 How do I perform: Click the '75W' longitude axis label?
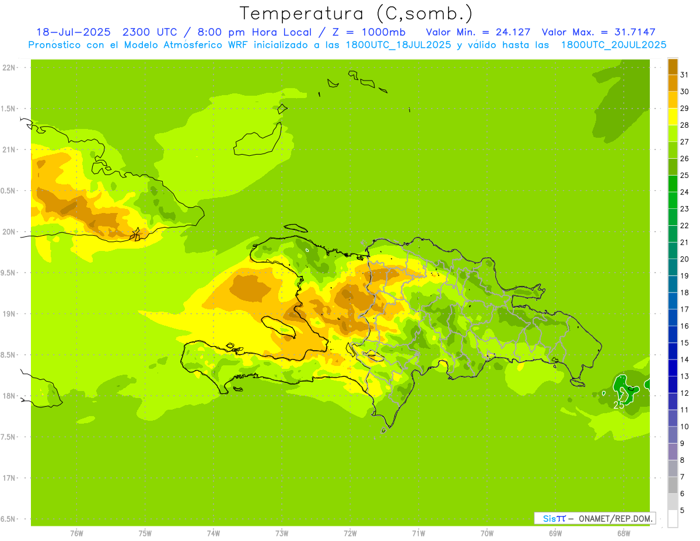point(145,533)
